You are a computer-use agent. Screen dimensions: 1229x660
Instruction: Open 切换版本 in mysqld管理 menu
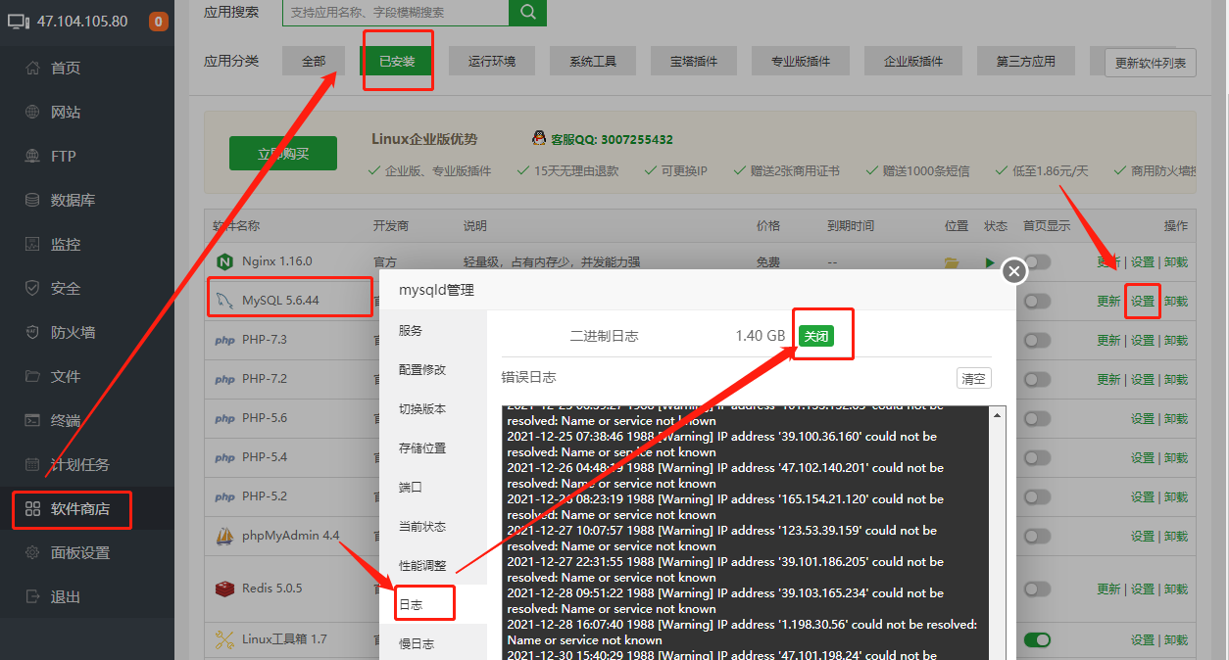click(433, 409)
